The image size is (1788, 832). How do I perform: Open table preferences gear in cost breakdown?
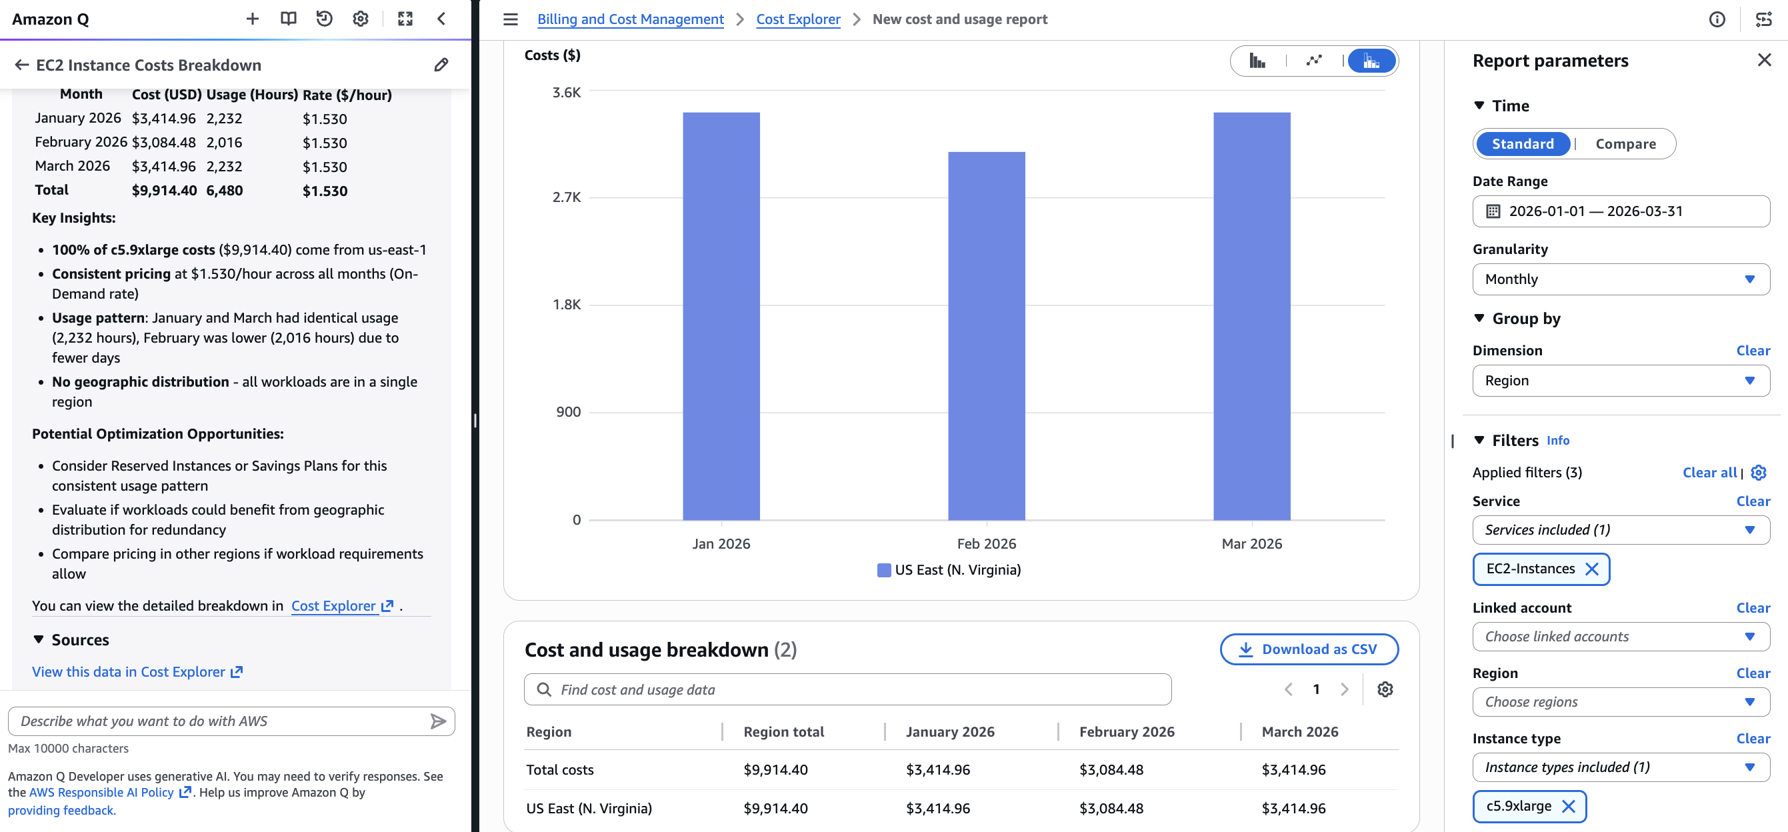1385,689
